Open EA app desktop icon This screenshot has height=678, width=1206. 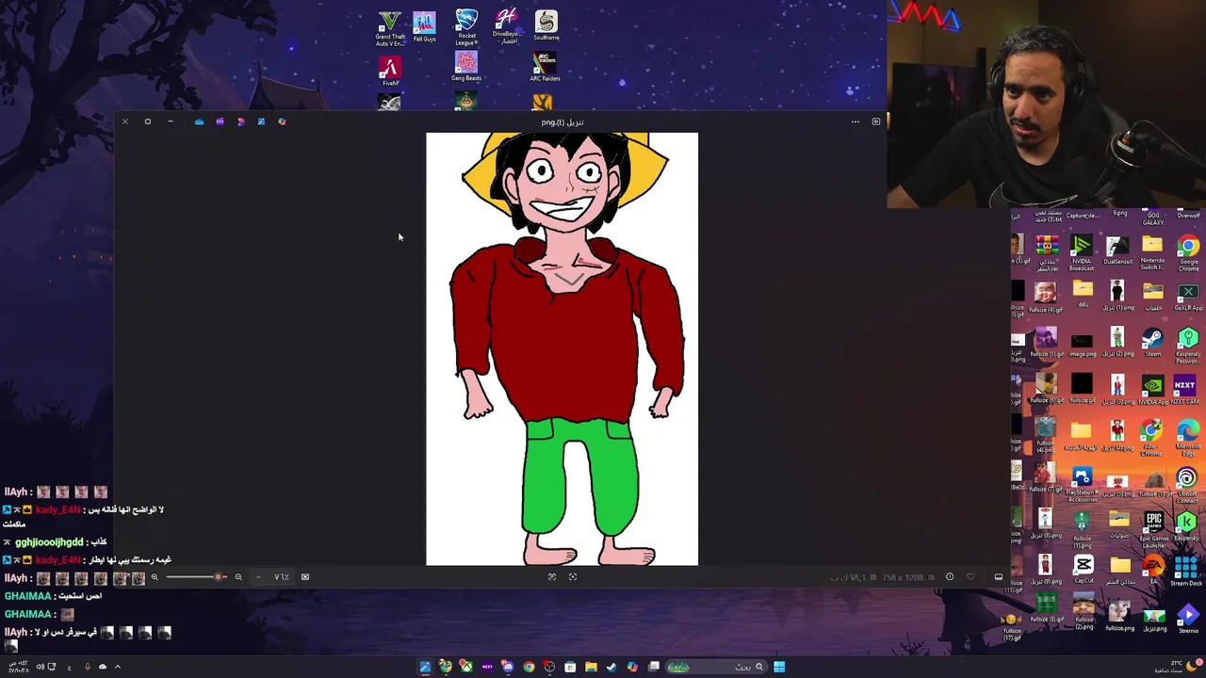pyautogui.click(x=1153, y=570)
